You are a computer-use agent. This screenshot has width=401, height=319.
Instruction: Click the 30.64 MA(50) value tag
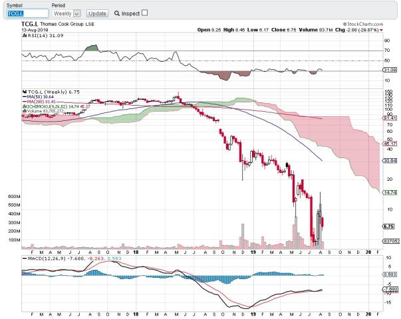click(x=390, y=160)
